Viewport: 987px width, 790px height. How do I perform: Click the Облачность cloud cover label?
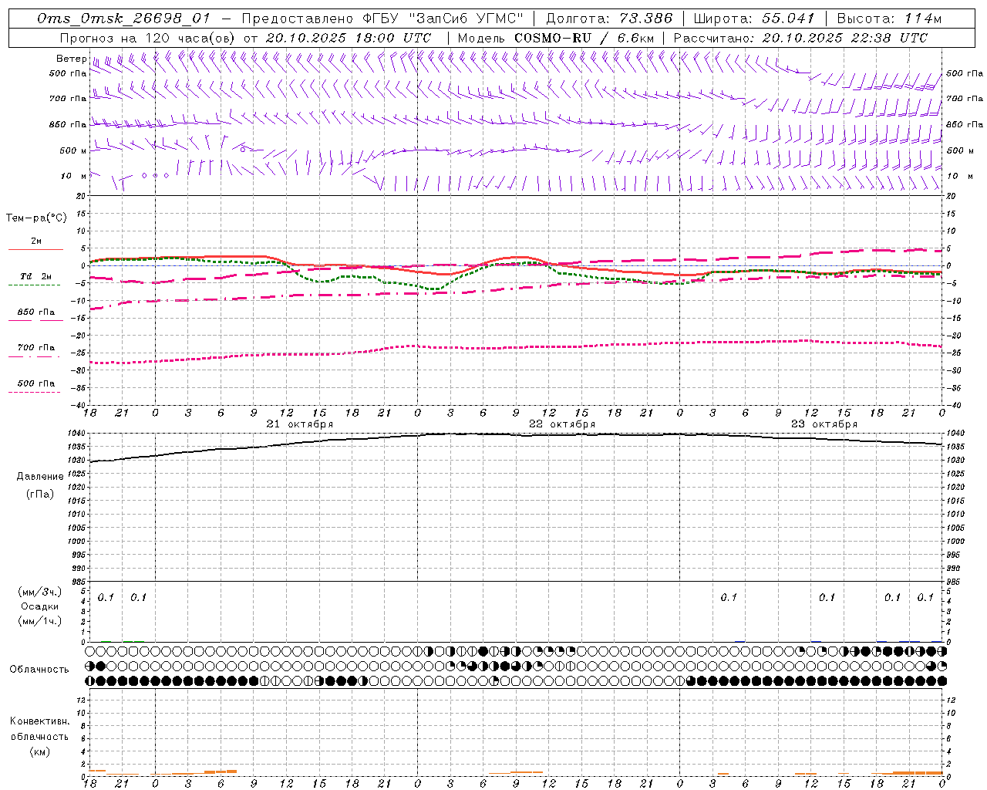[x=39, y=670]
